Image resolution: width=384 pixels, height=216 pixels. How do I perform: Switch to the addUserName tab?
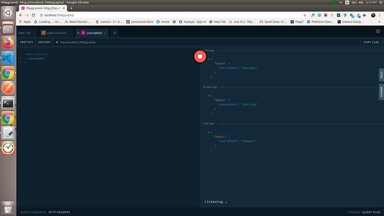56,33
